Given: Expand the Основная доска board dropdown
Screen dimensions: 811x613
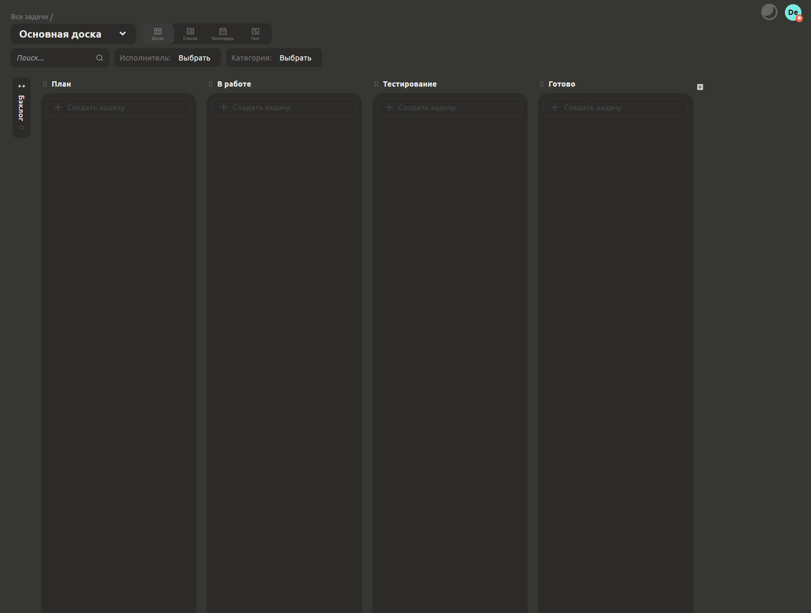Looking at the screenshot, I should click(73, 34).
